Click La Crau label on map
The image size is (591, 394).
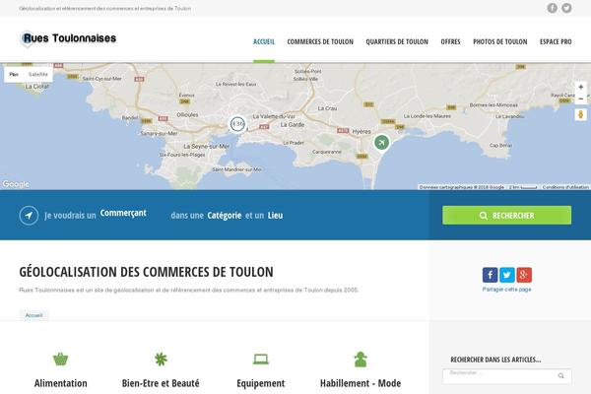tap(327, 108)
